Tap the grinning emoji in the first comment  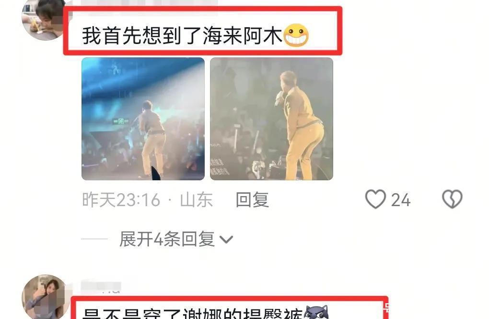click(x=296, y=35)
